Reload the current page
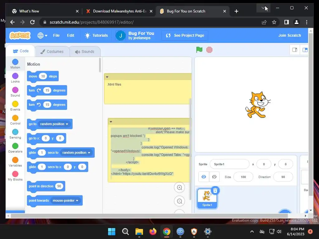 pos(32,22)
